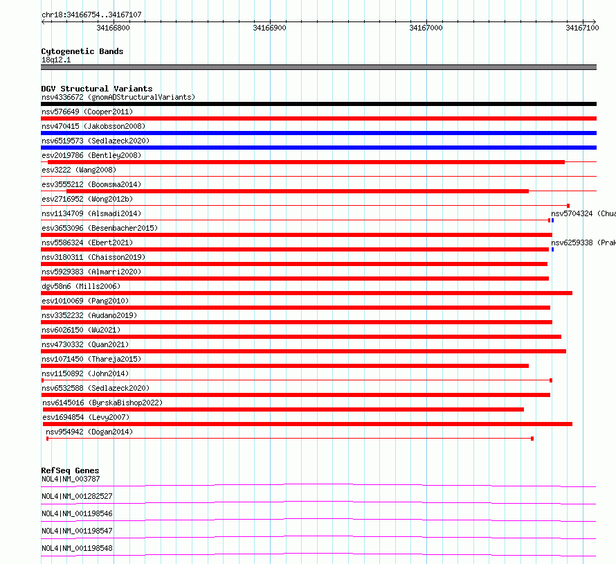Viewport: 616px width, 564px height.
Task: Open nsv3180311 (Chaisson2019) label
Action: [93, 257]
